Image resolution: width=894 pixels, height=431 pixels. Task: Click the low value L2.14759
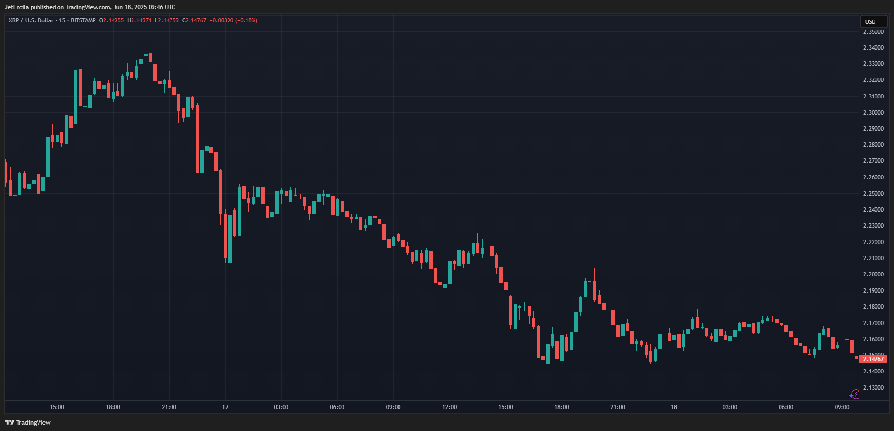pos(167,20)
